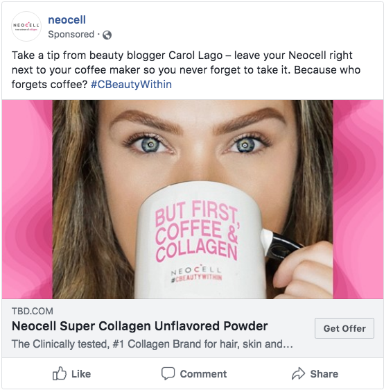Click the ad post caption text
The height and width of the screenshot is (390, 384).
pyautogui.click(x=186, y=70)
